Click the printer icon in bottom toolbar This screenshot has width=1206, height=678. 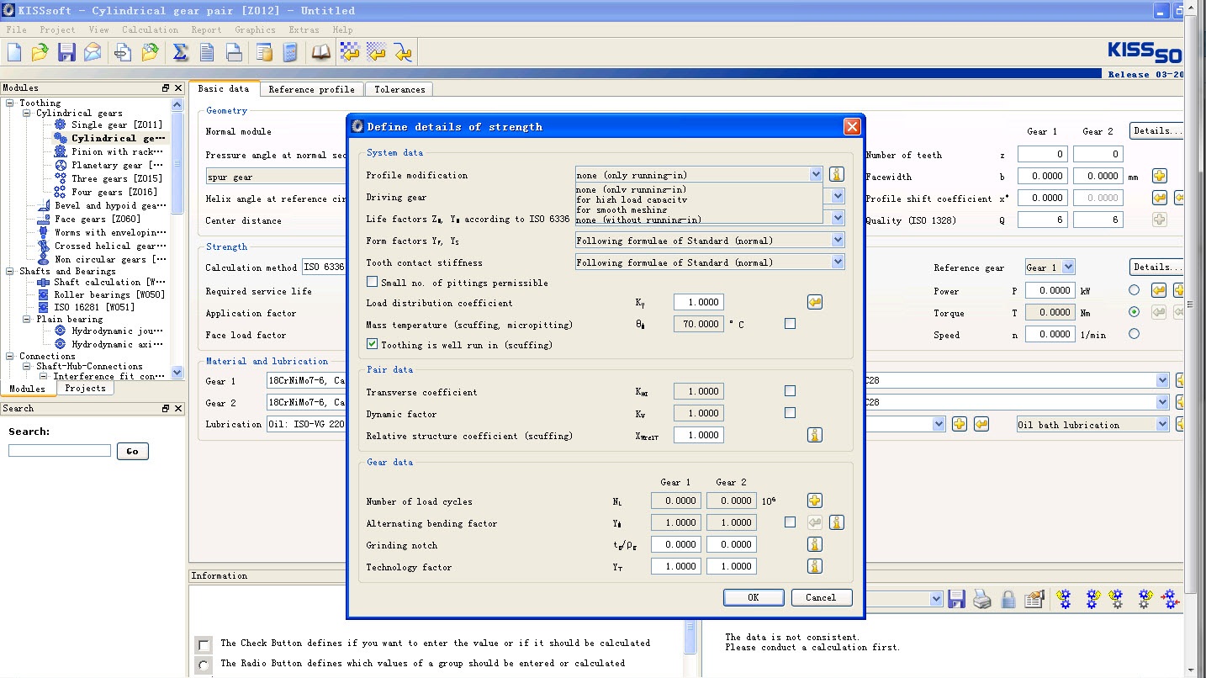pyautogui.click(x=981, y=599)
